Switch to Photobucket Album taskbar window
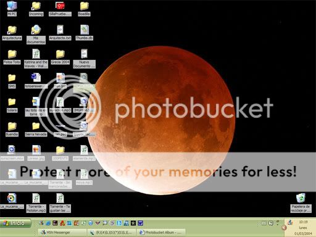 162,233
